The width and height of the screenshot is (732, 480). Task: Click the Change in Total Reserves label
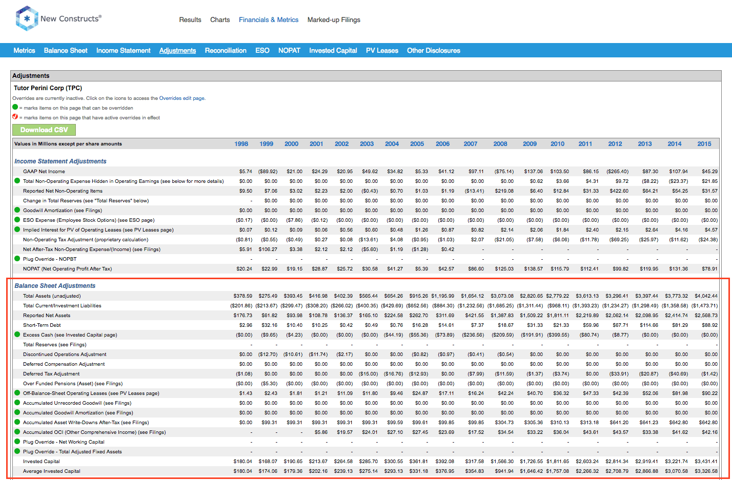(x=86, y=201)
